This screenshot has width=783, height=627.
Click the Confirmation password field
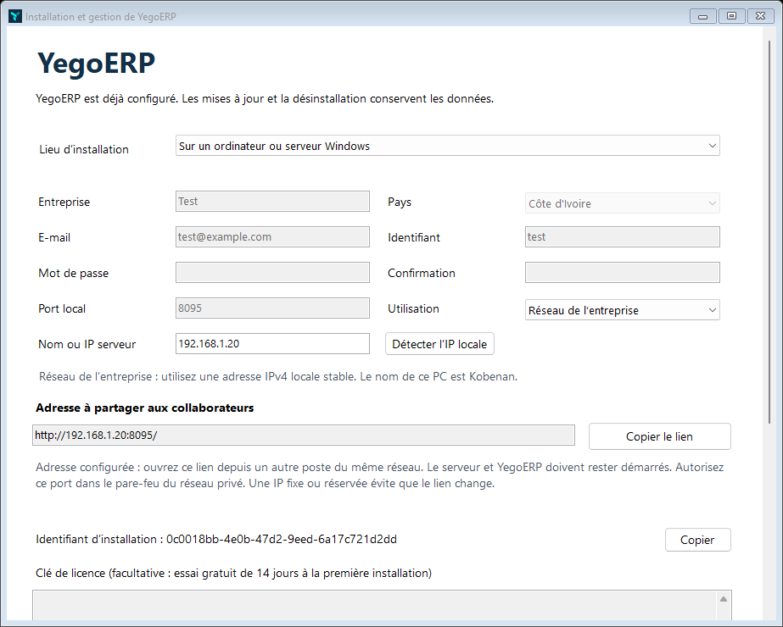pyautogui.click(x=622, y=273)
